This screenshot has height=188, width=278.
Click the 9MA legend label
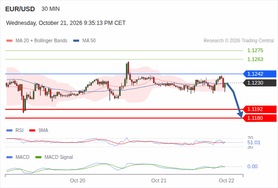click(43, 131)
